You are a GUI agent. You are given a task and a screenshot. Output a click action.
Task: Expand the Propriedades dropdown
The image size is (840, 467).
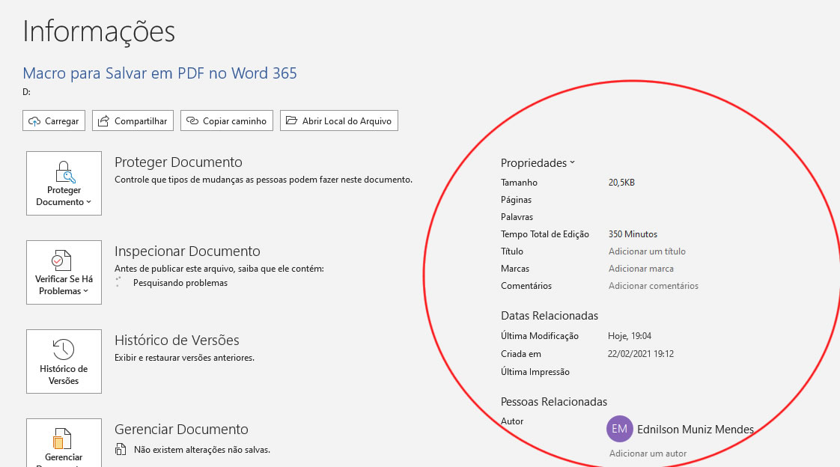538,163
